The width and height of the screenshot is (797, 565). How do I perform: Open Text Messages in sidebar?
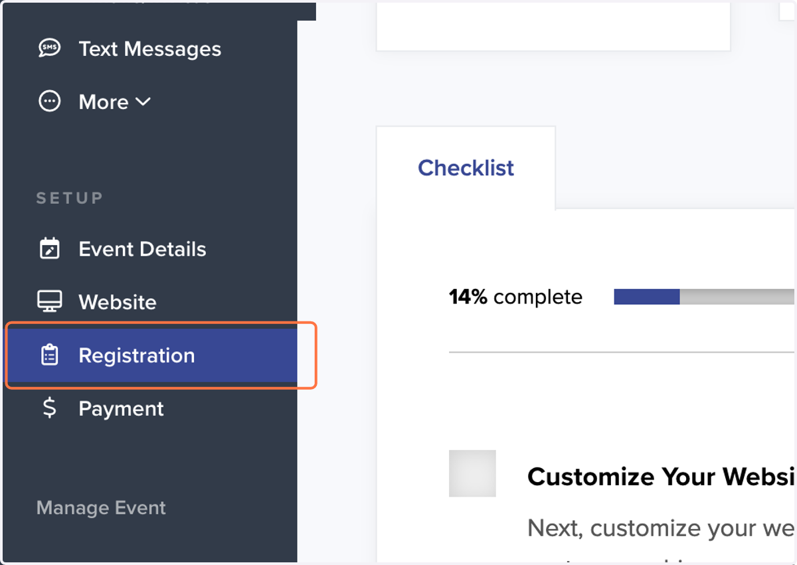pyautogui.click(x=149, y=48)
